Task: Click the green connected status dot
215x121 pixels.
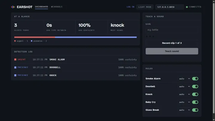Action: tap(187, 7)
